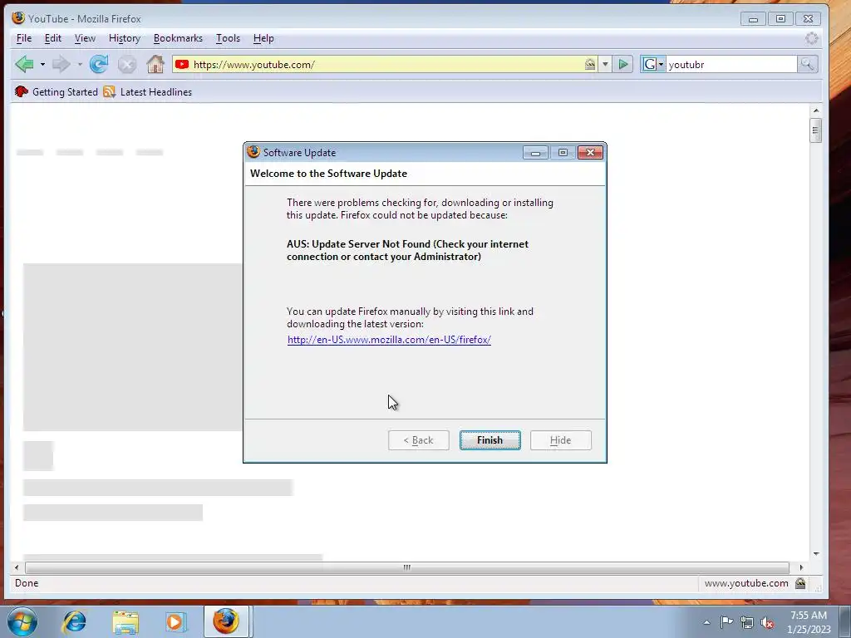
Task: Click the AUS Update Server Not Found message
Action: [x=407, y=250]
